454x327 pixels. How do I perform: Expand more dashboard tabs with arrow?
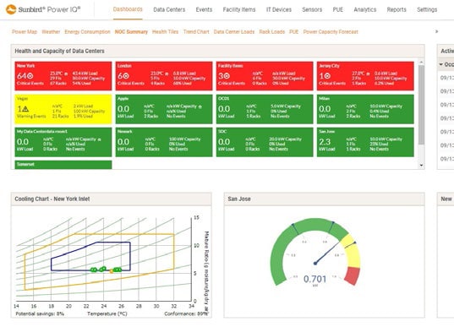(x=436, y=31)
